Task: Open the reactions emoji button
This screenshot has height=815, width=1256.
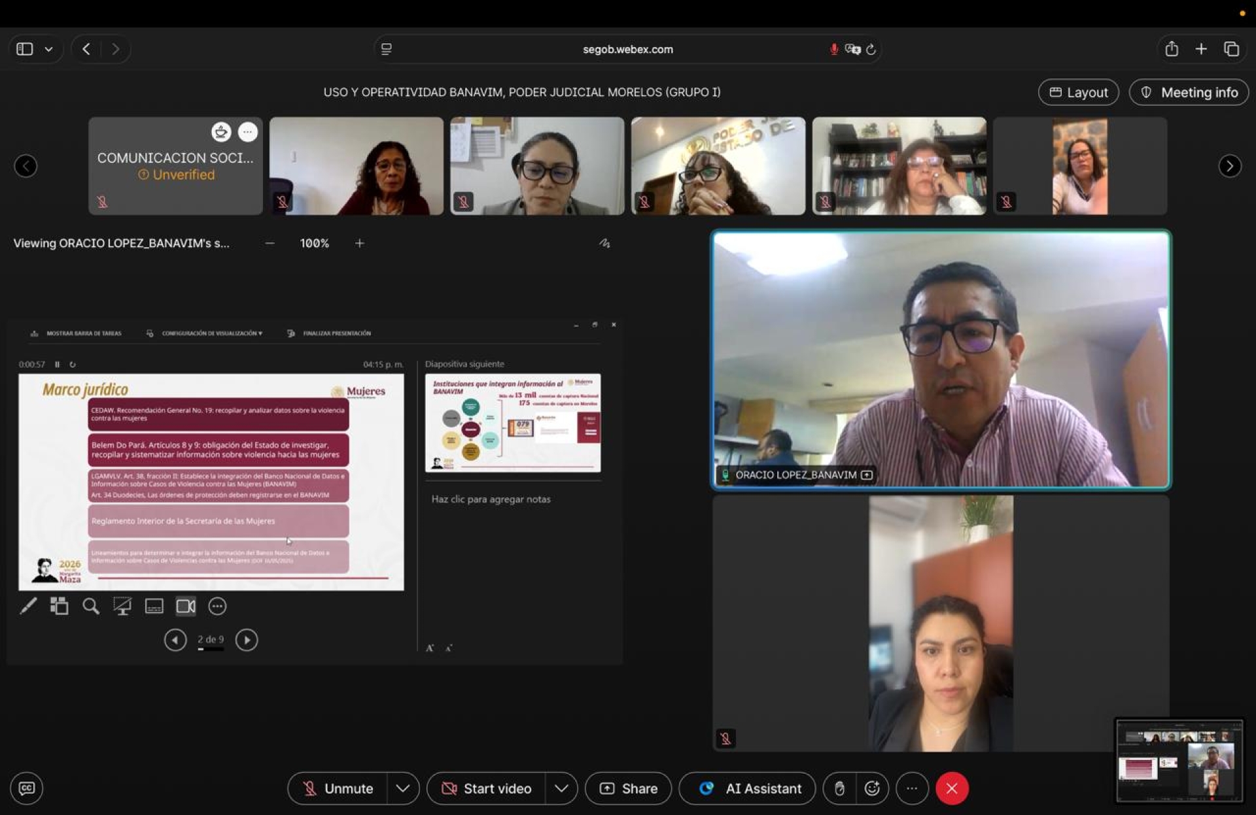Action: coord(872,788)
